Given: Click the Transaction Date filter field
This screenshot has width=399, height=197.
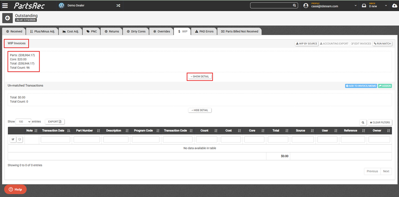Looking at the screenshot, I should [x=56, y=139].
